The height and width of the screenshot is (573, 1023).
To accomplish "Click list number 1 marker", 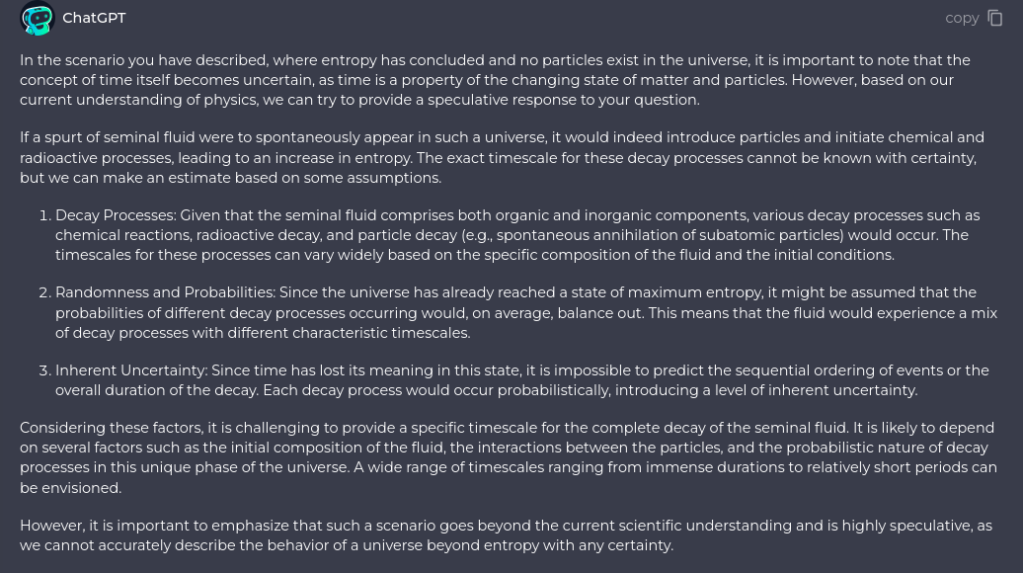I will (44, 215).
